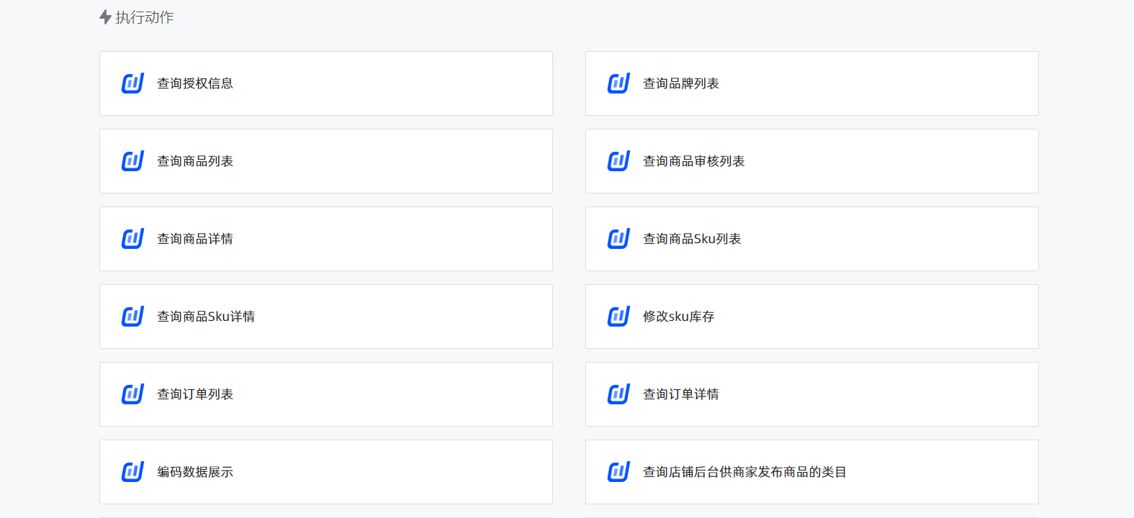Screen dimensions: 1134x518
Task: Pick the 修改sku库存 action label
Action: tap(679, 317)
